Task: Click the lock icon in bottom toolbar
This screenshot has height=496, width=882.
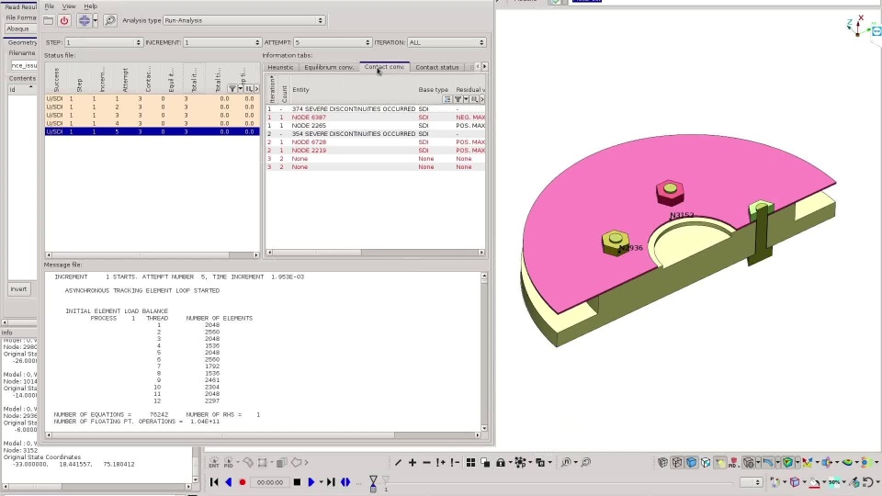Action: click(500, 462)
